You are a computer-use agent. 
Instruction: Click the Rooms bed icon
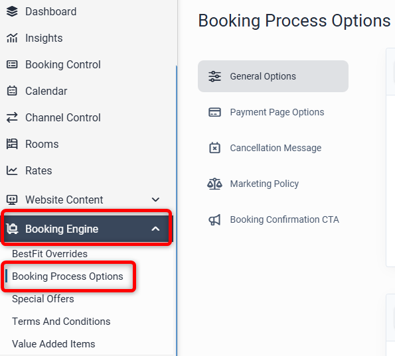tap(12, 144)
